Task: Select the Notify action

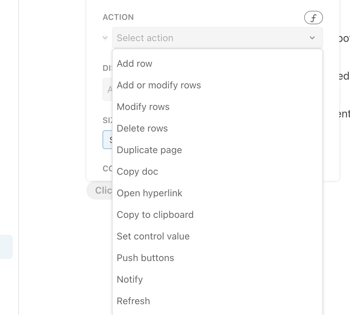Action: (130, 280)
